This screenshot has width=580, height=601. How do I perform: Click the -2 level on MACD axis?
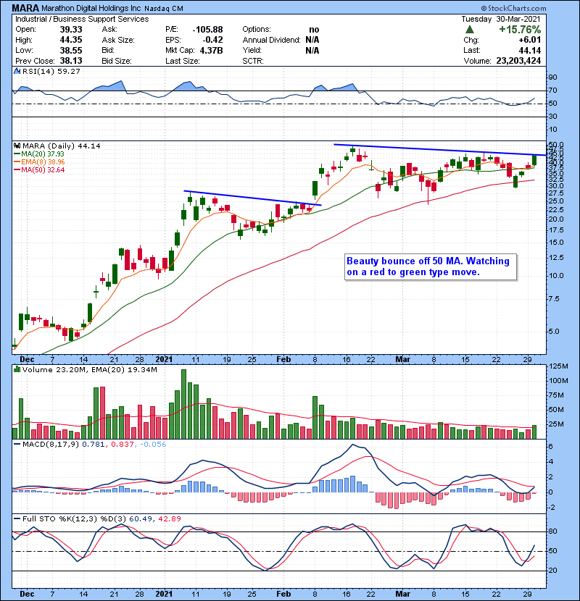[552, 508]
